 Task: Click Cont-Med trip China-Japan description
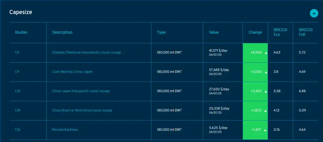(72, 72)
